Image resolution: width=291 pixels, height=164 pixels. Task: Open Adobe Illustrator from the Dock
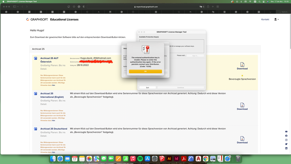[169, 159]
